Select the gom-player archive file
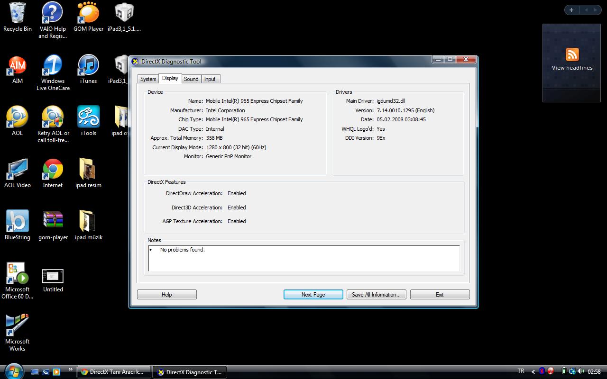Viewport: 607px width, 379px height. pyautogui.click(x=53, y=226)
